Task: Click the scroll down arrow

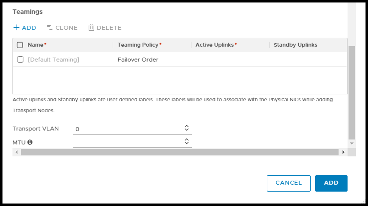Action: 352,143
